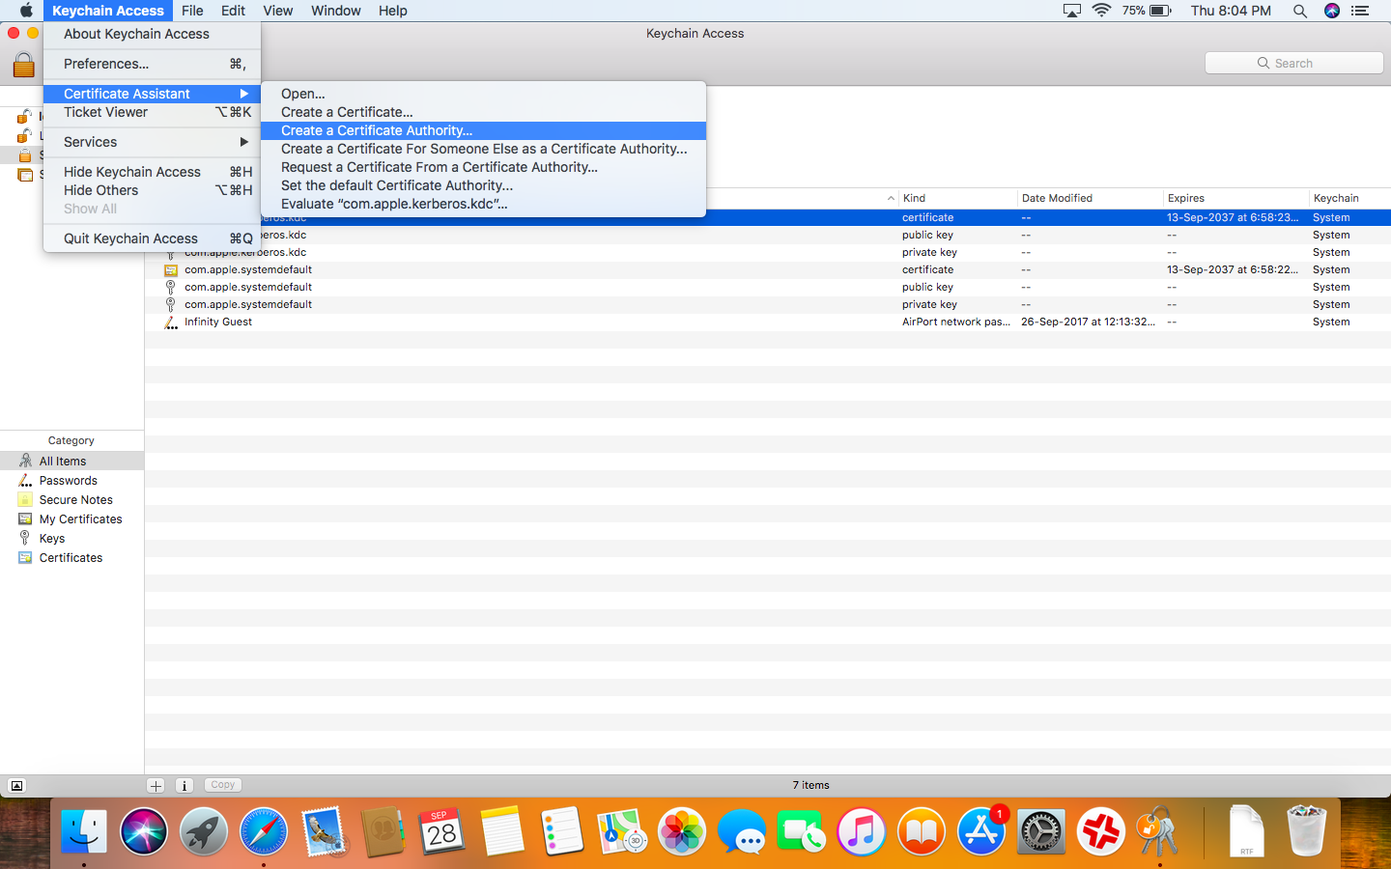Select the Passwords category
Screen dimensions: 1391x869
[x=71, y=481]
